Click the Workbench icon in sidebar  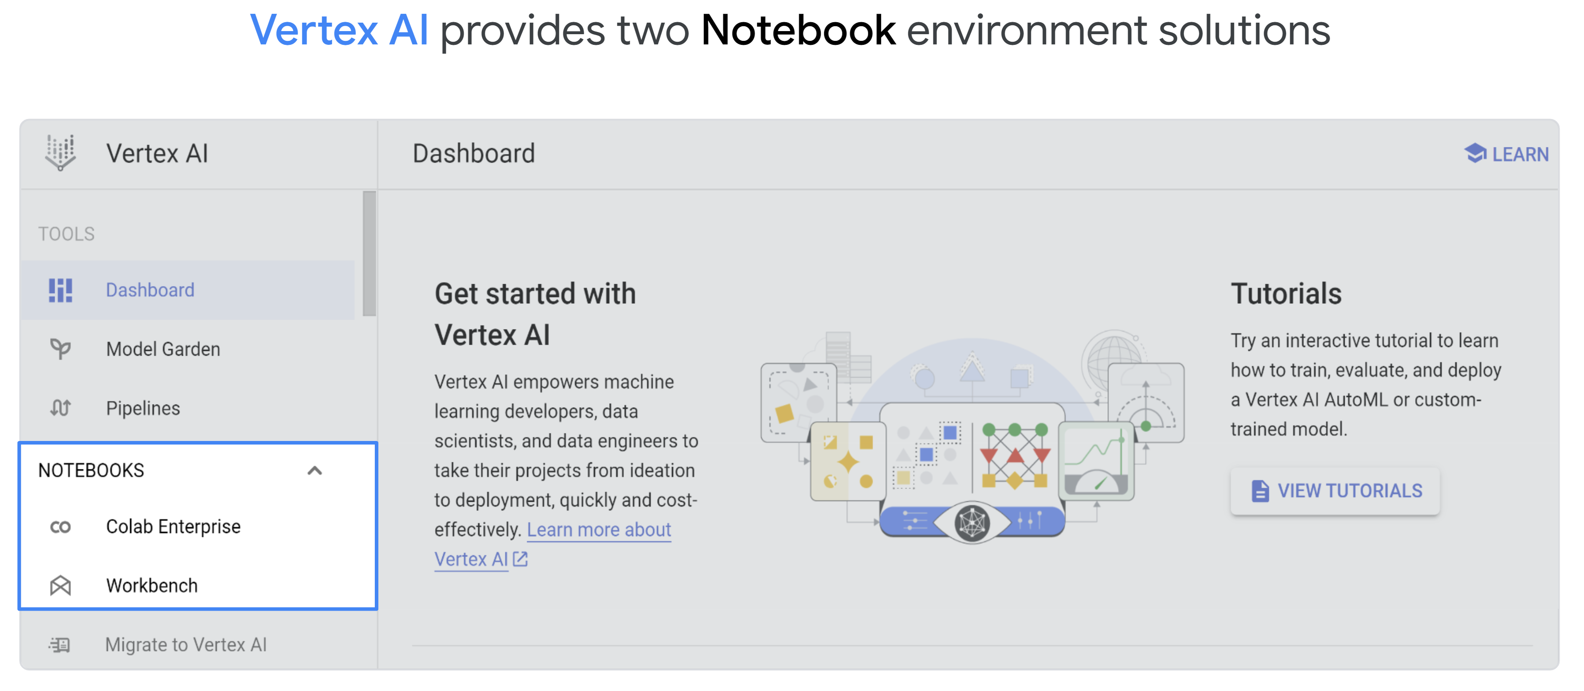[60, 585]
